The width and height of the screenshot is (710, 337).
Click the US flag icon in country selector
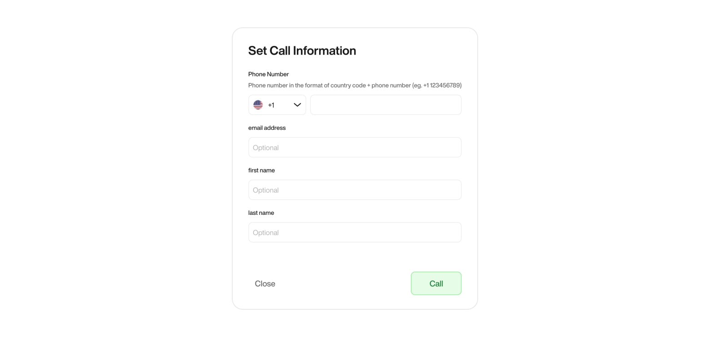258,105
